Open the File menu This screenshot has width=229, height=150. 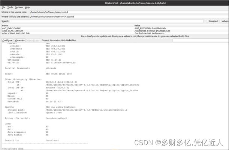pyautogui.click(x=3, y=7)
